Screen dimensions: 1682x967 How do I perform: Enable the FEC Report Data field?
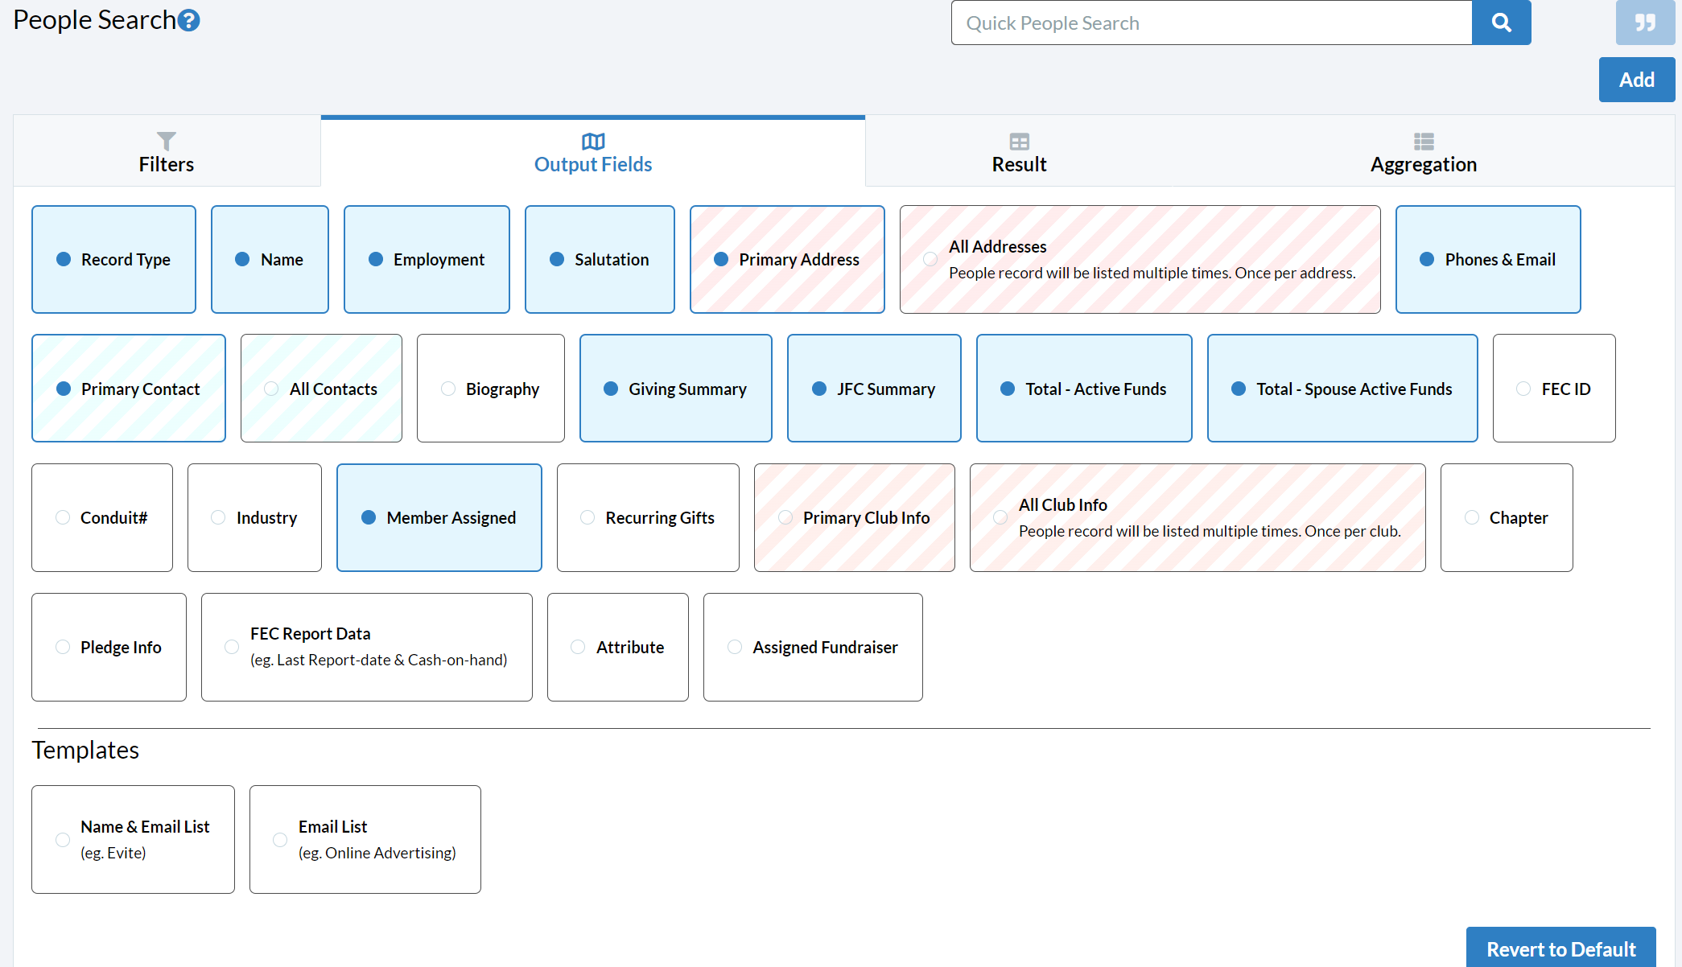[367, 647]
